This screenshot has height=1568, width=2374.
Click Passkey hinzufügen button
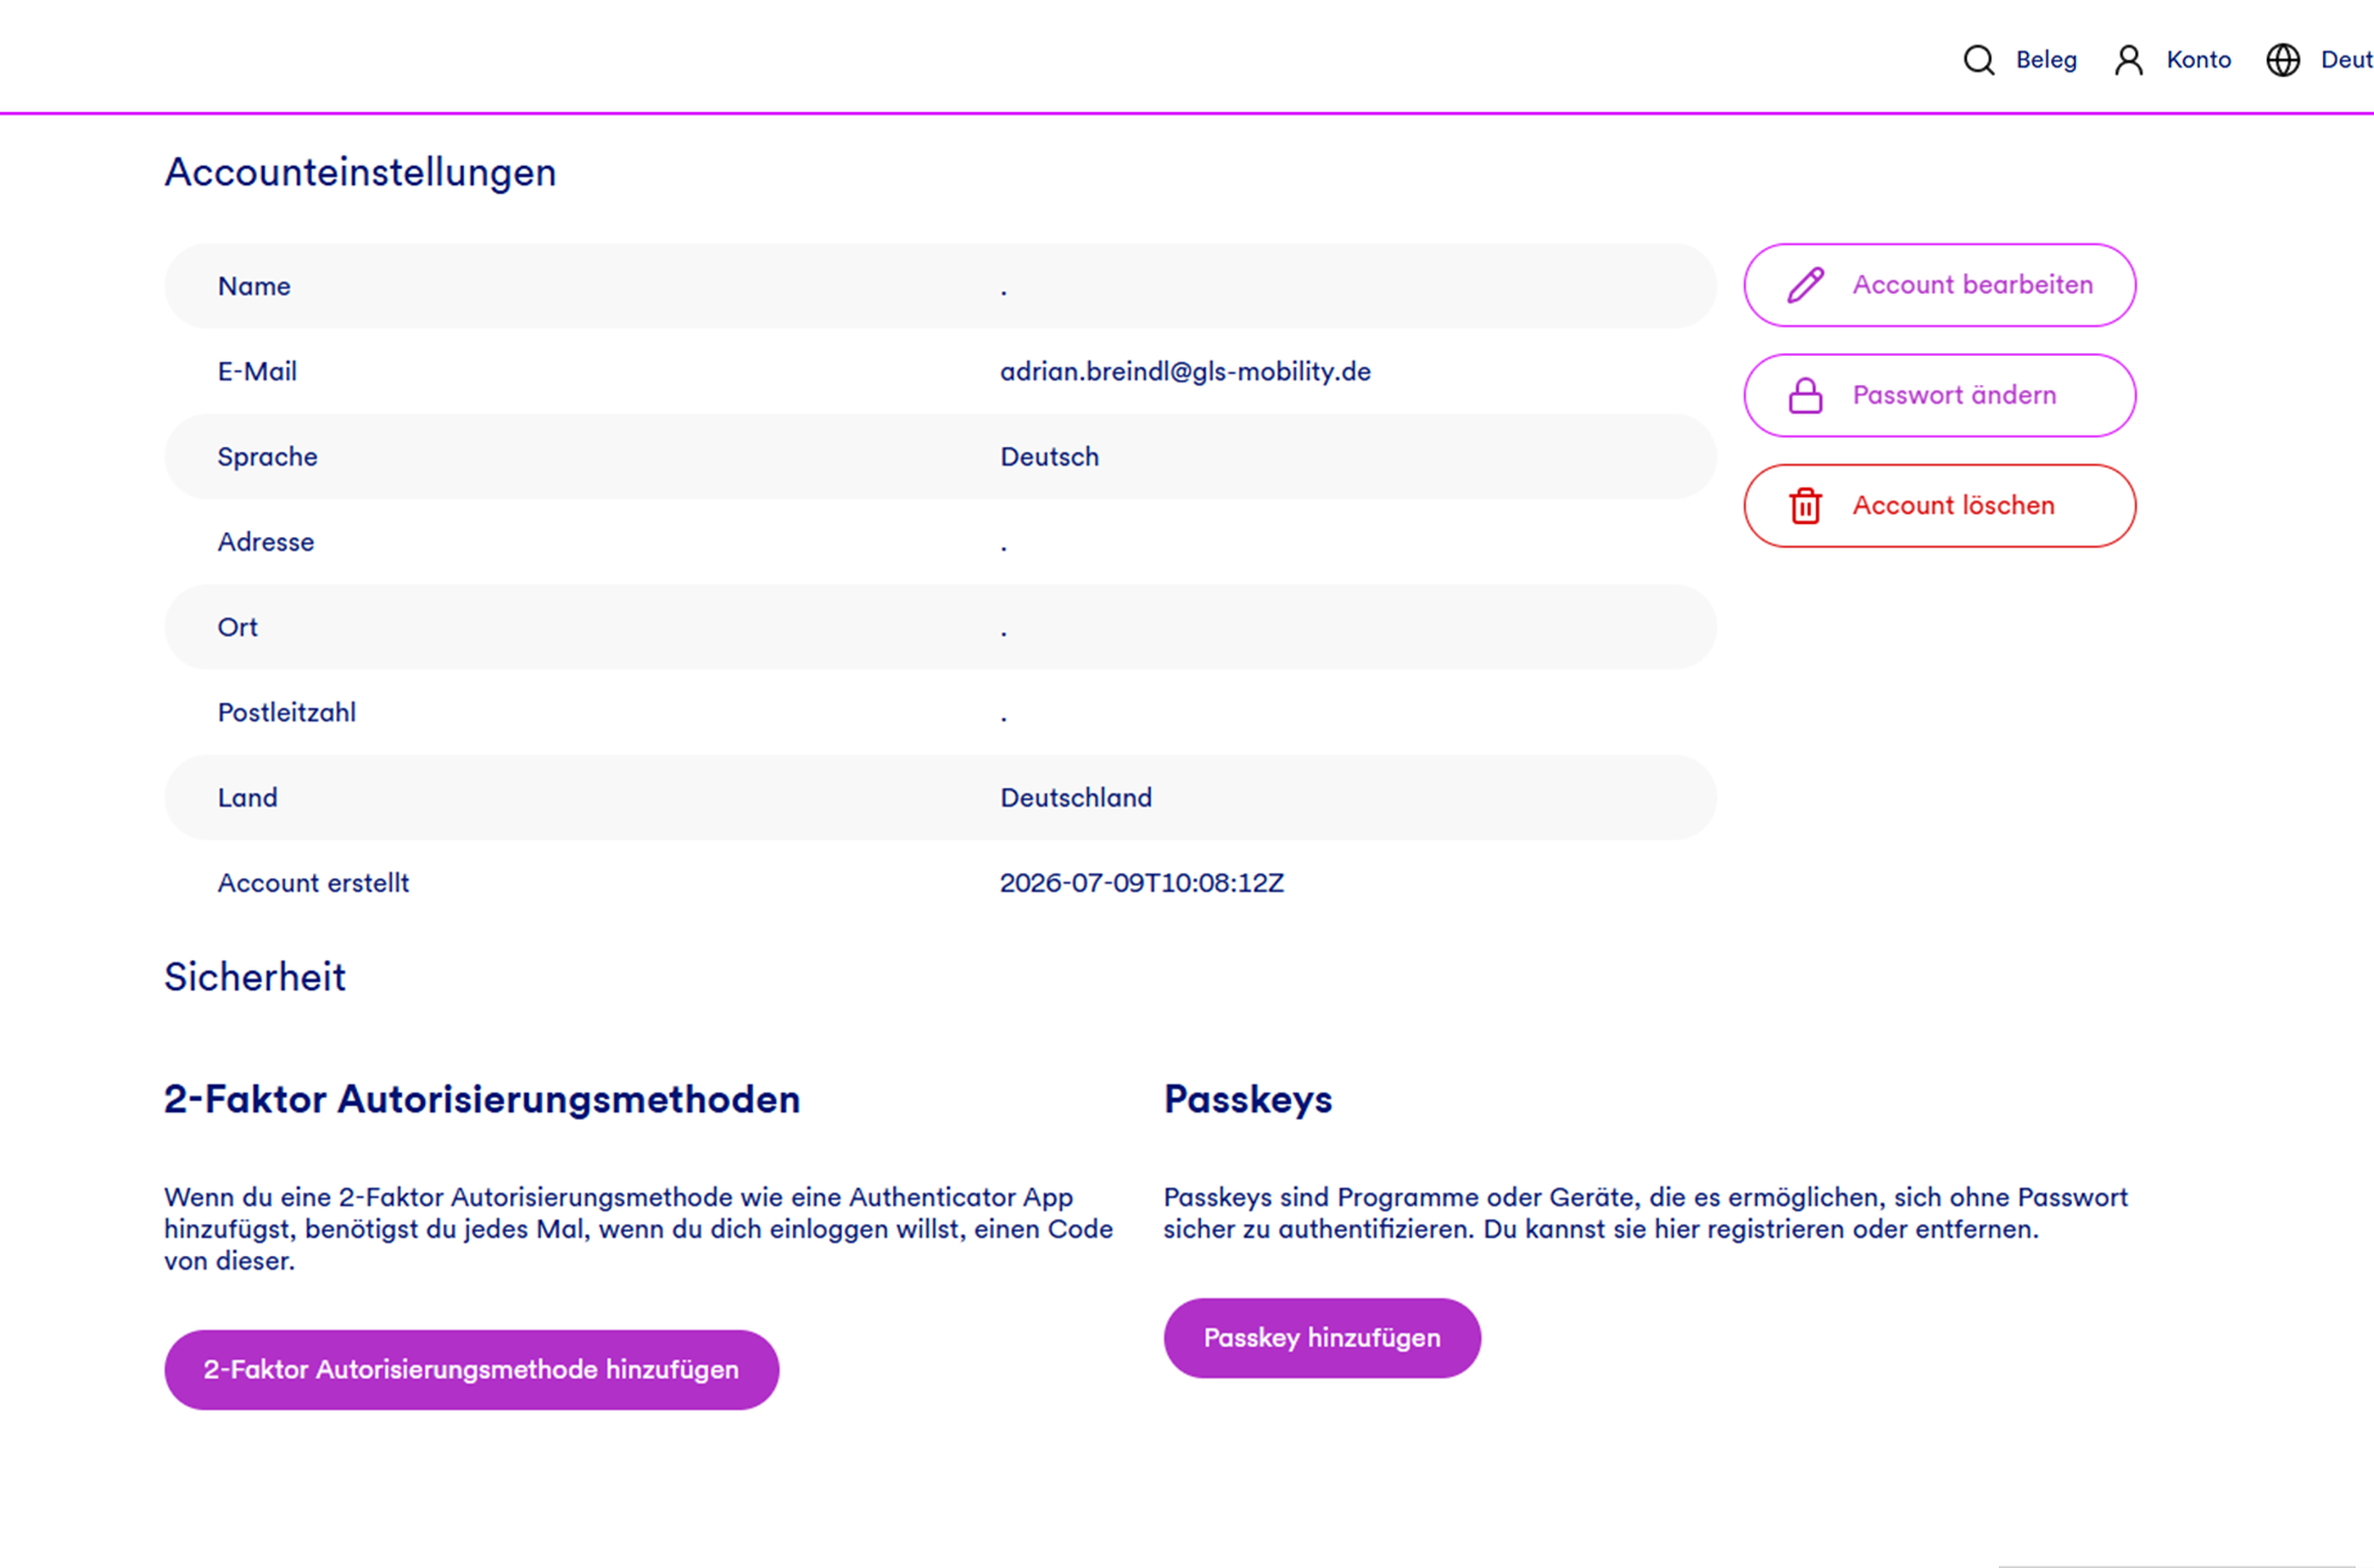coord(1322,1338)
